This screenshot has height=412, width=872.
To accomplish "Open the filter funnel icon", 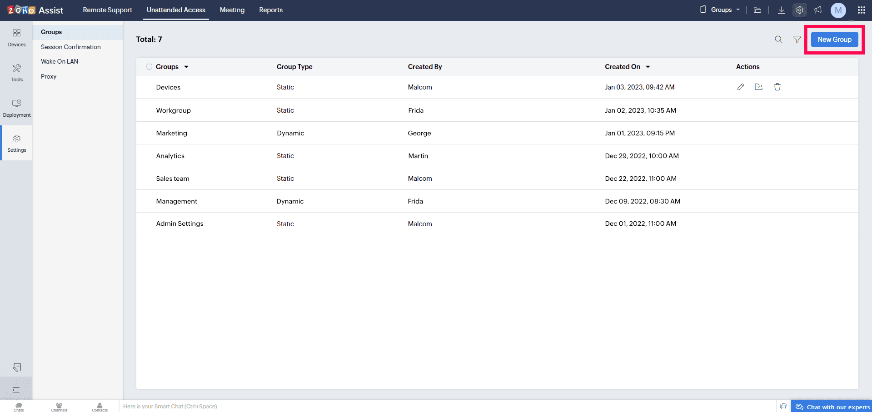I will coord(797,40).
